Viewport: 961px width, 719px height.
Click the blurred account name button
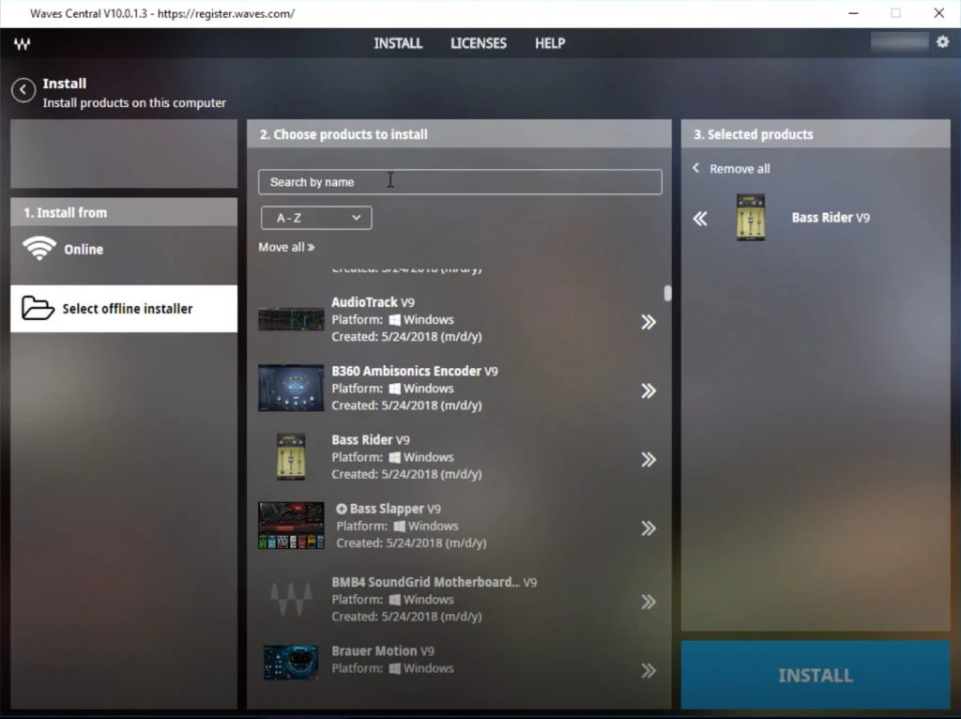[x=899, y=41]
